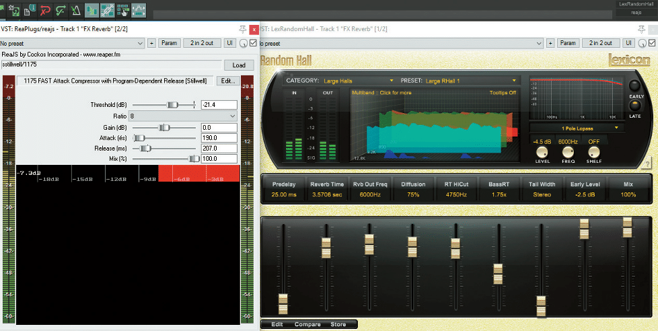Pin the ReaJS plugin window

click(243, 29)
